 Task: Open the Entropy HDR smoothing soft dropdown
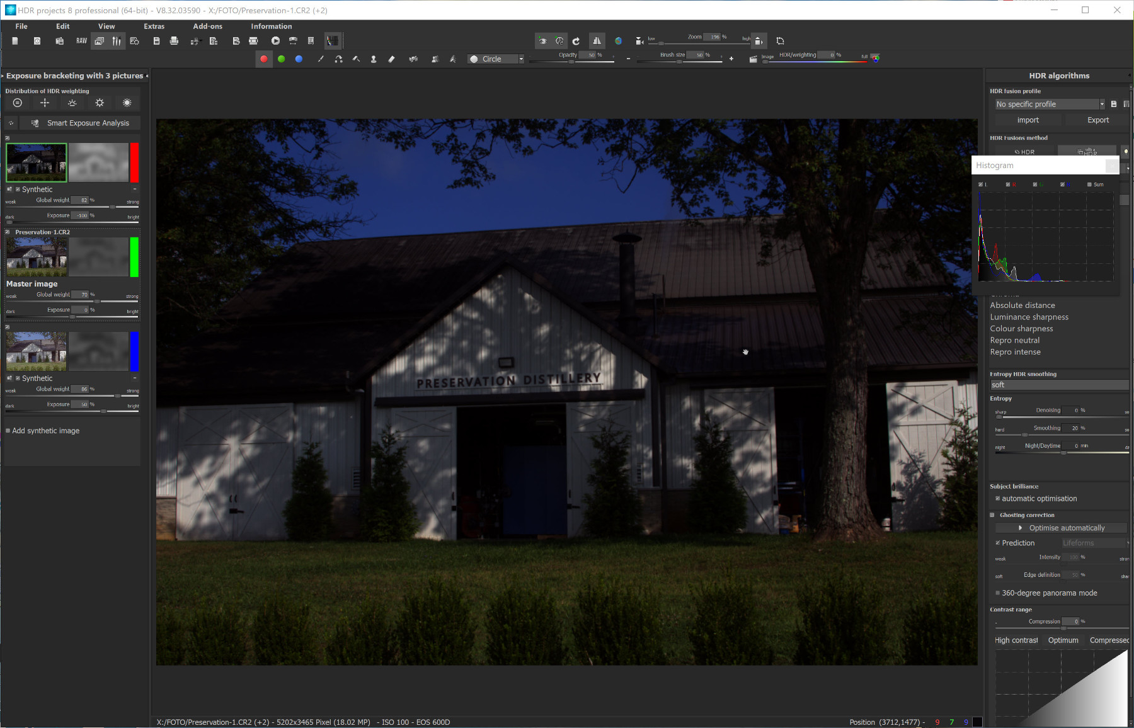(1060, 385)
